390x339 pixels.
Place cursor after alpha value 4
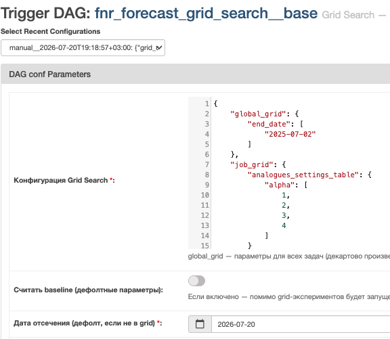click(286, 225)
